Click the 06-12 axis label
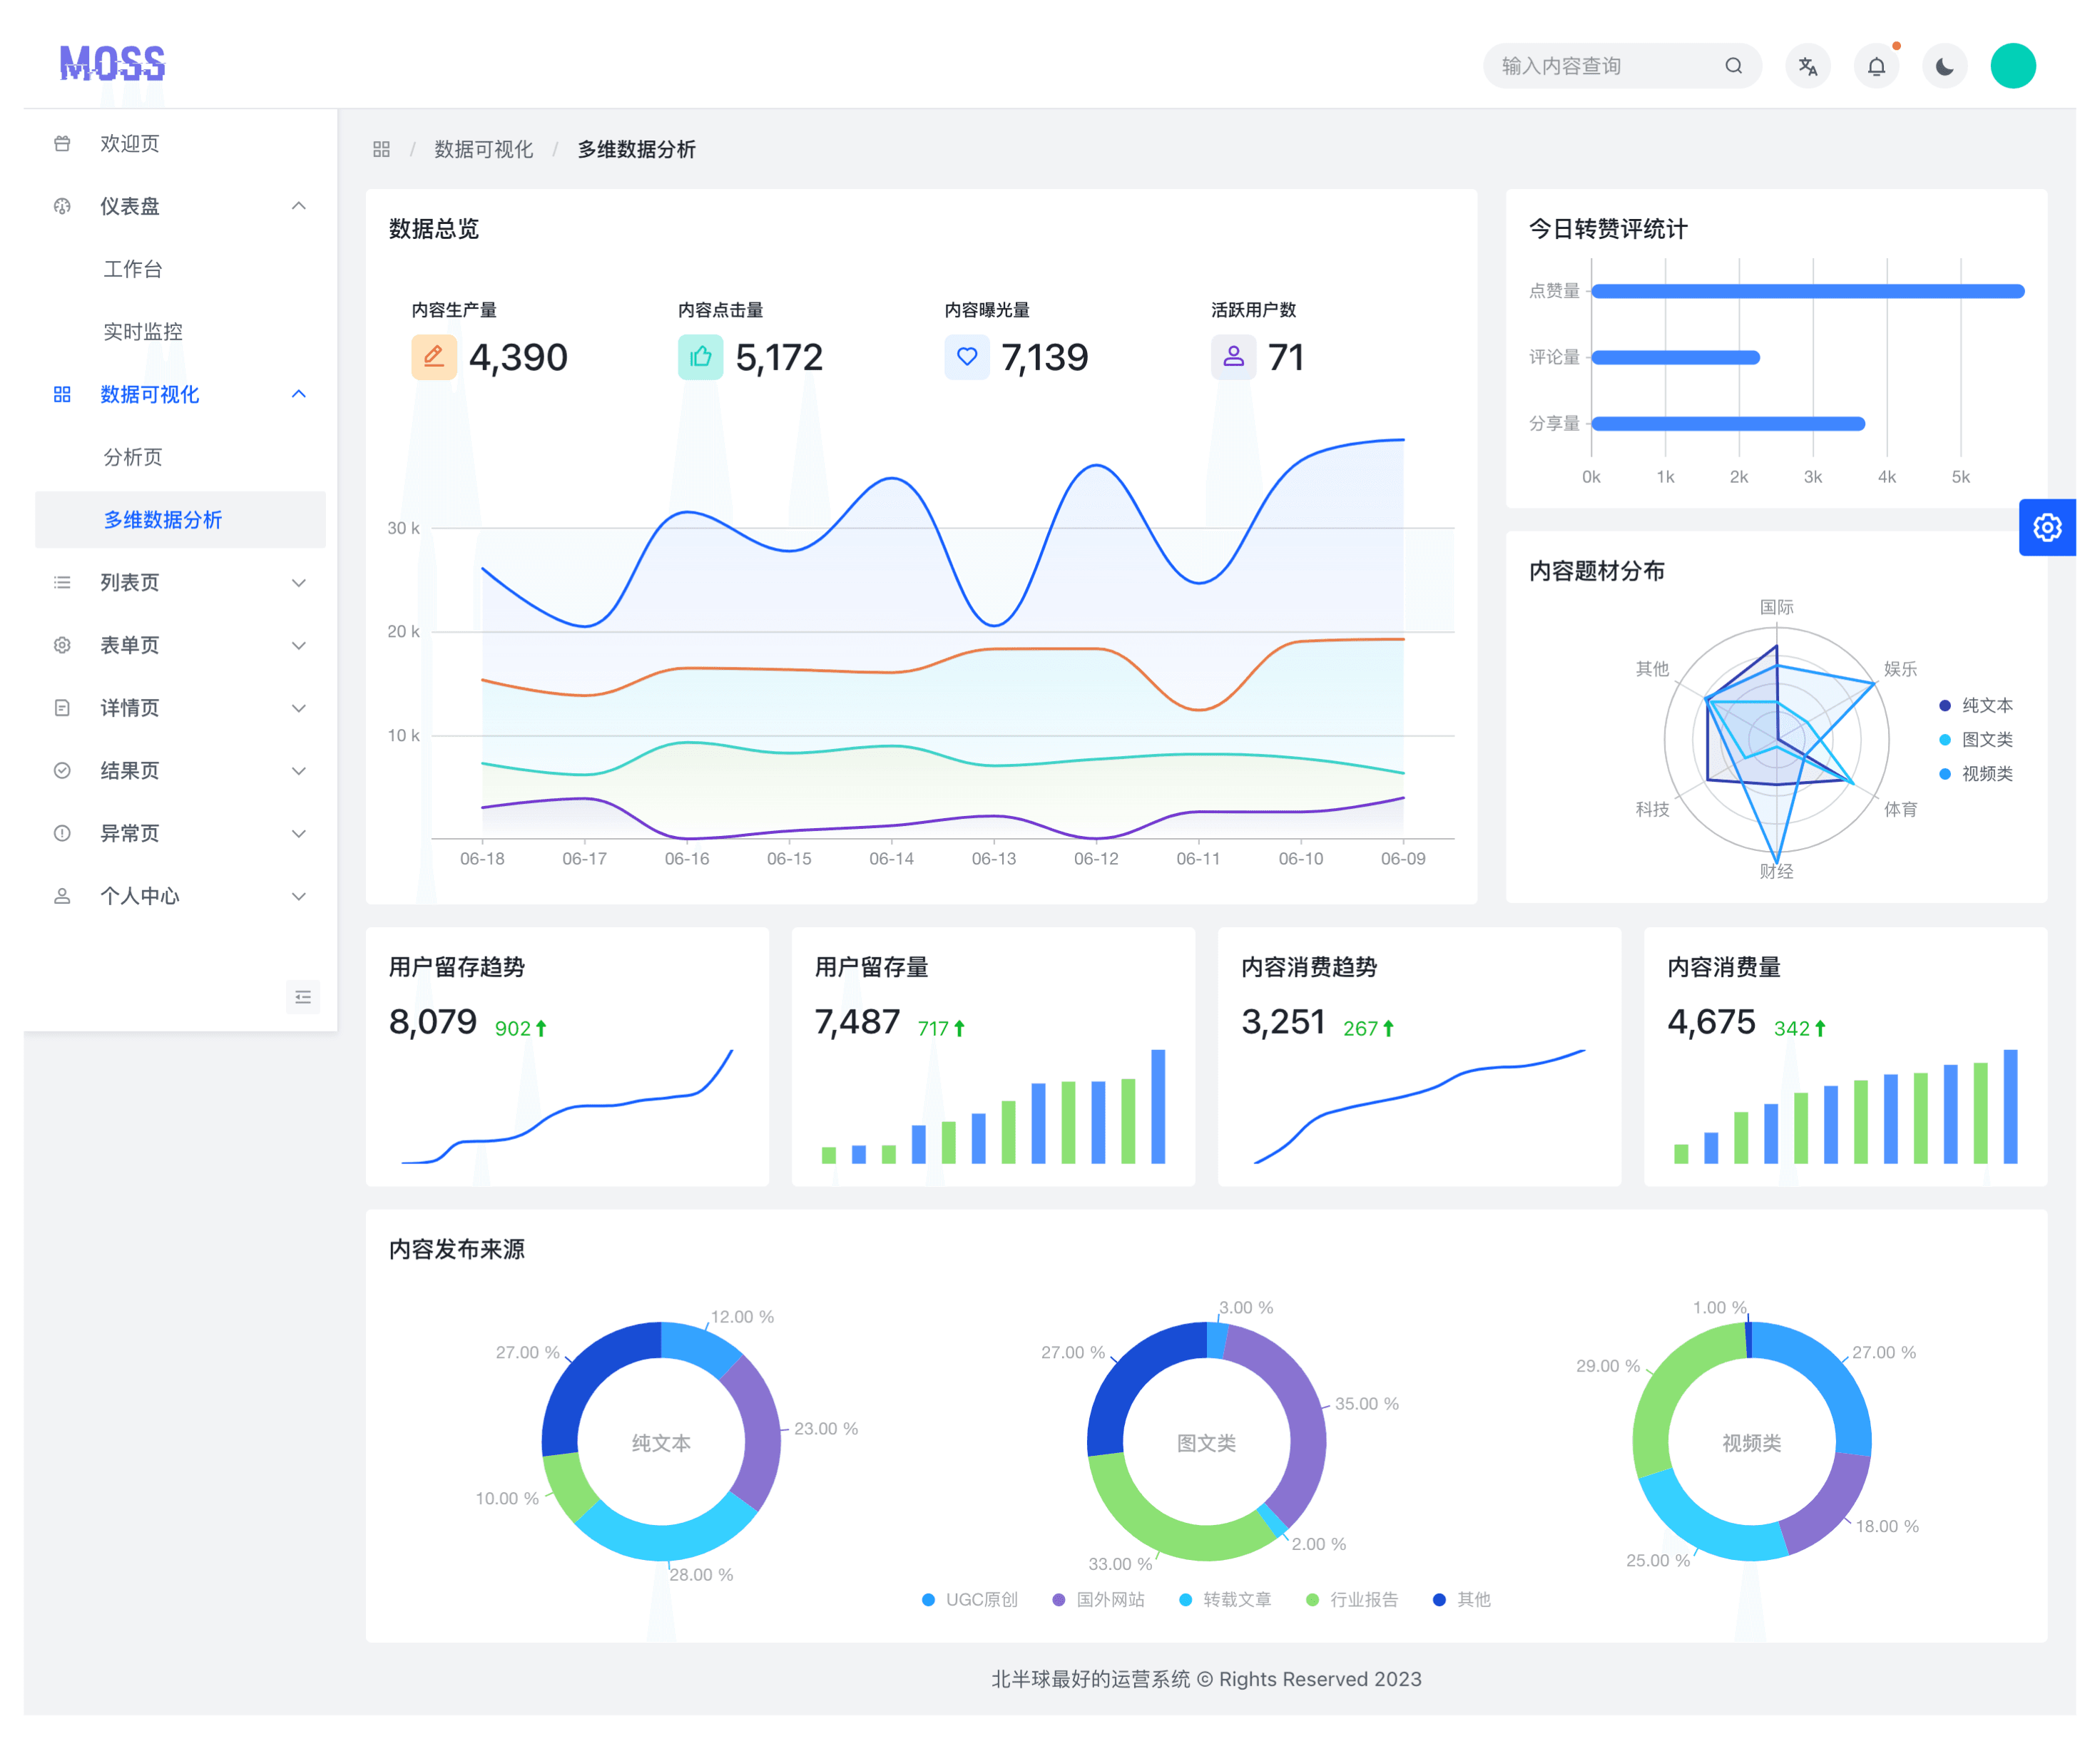 [1096, 858]
